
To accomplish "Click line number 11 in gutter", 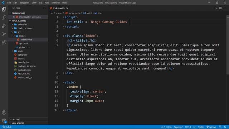I will point(56,87).
